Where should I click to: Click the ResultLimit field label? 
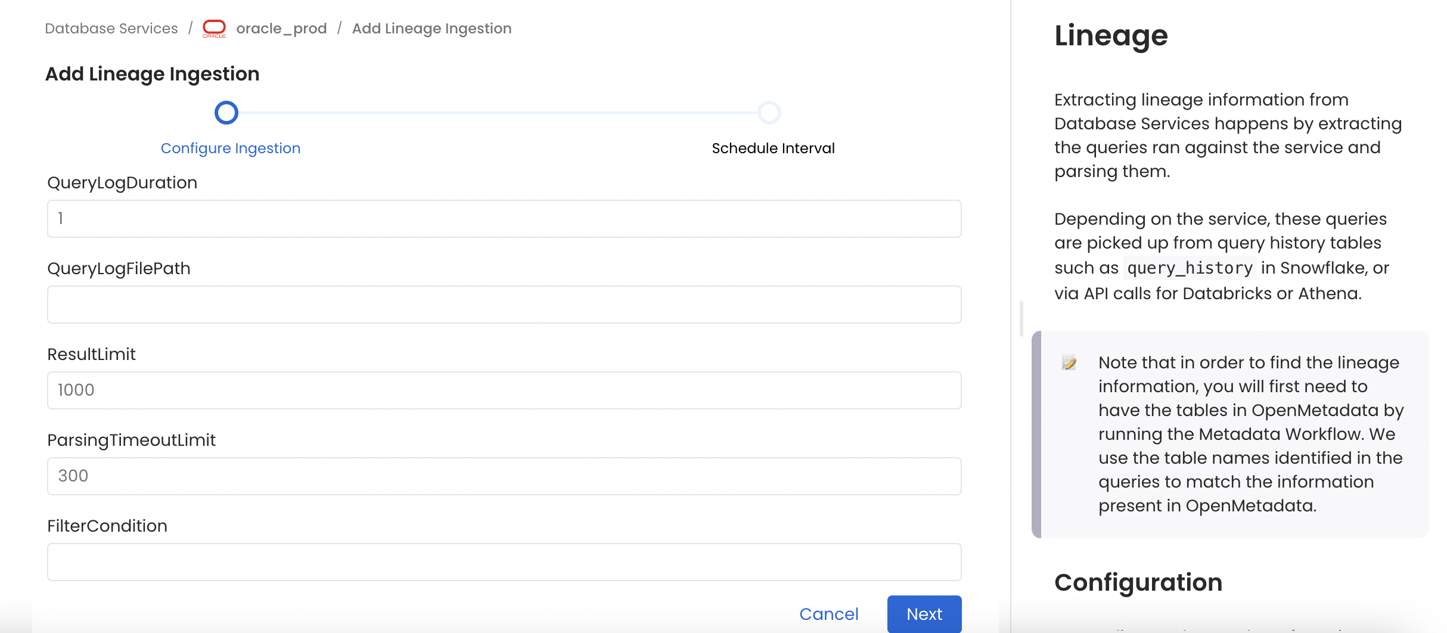[91, 355]
